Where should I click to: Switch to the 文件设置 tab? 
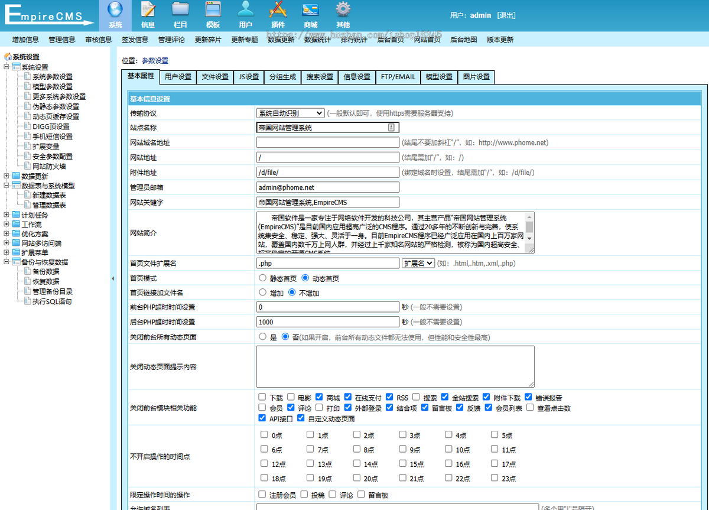coord(215,77)
